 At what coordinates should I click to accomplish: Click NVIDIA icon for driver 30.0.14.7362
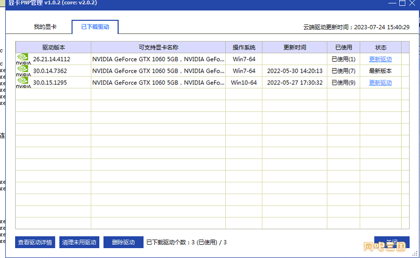(24, 71)
